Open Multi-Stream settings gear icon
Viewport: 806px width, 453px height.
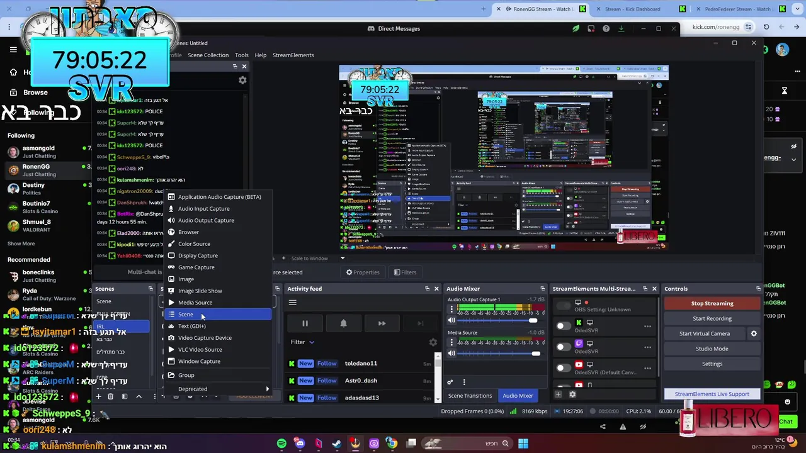pos(572,394)
